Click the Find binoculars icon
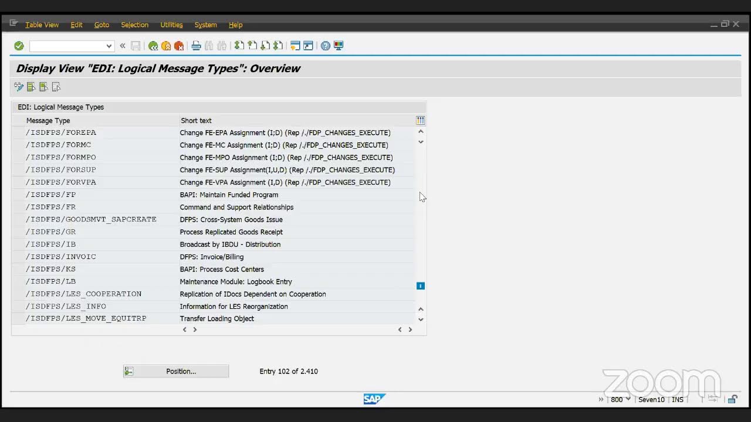 pyautogui.click(x=209, y=46)
